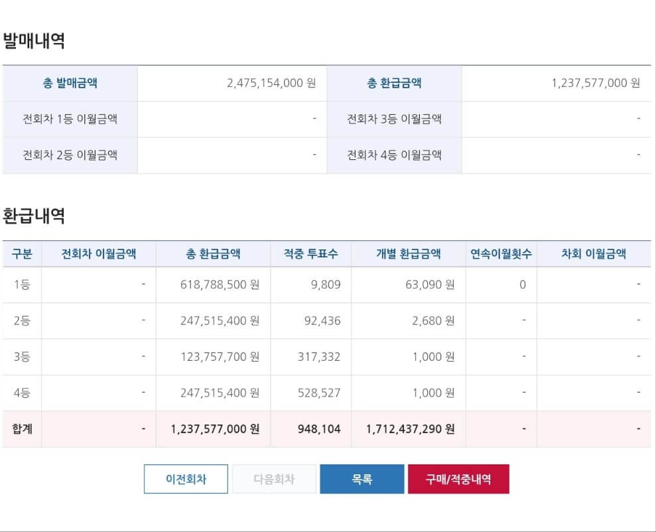Click individual refund 2,680 원
This screenshot has width=656, height=532.
433,320
